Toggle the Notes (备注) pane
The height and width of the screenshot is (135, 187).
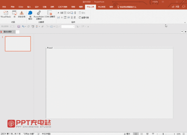click(127, 134)
